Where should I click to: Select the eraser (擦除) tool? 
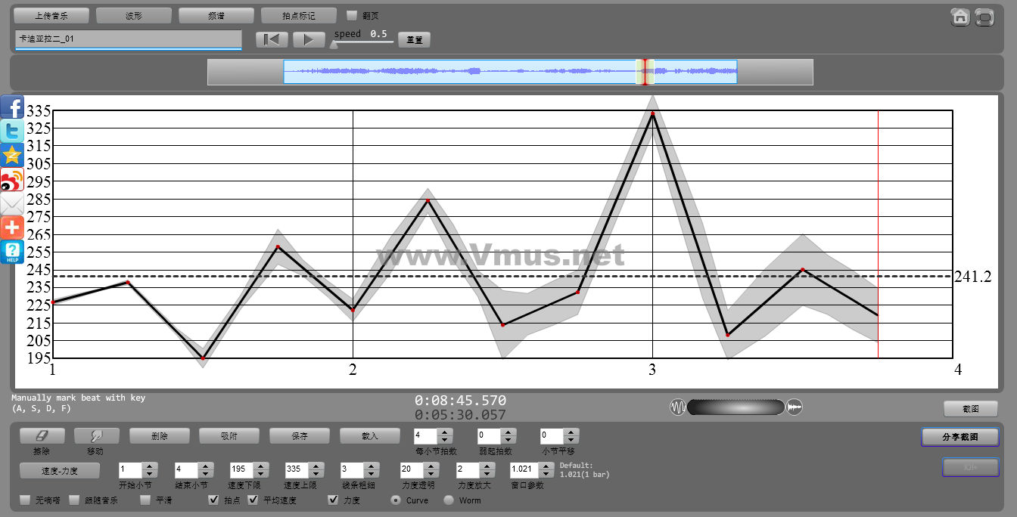coord(42,436)
